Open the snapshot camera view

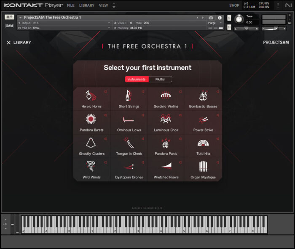[211, 18]
